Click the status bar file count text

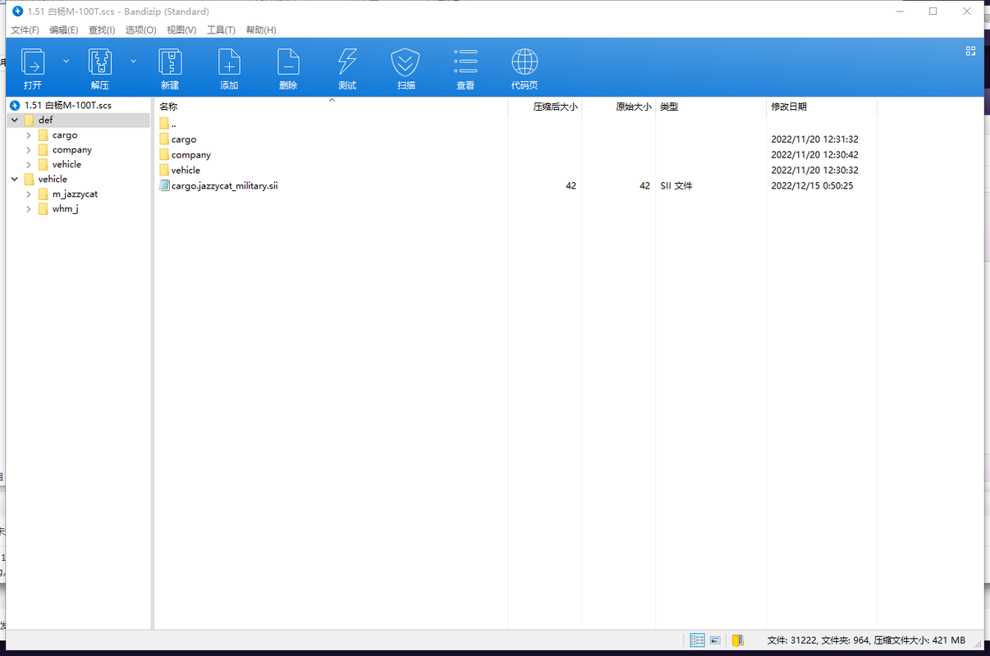click(x=866, y=640)
